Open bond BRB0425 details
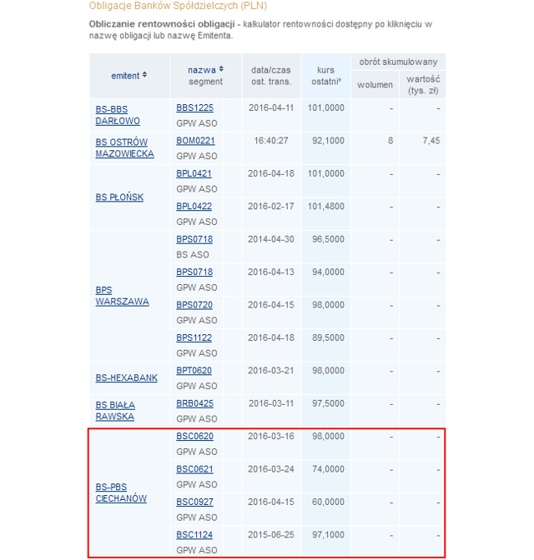This screenshot has height=560, width=534. coord(194,403)
